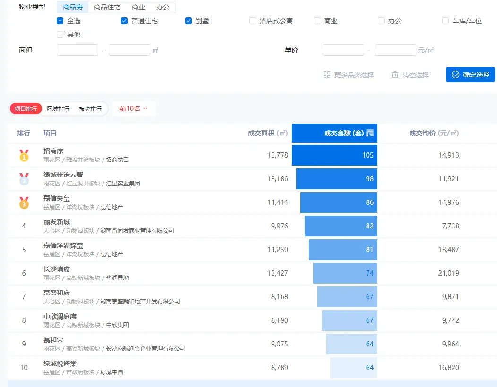
Task: Click sort icon in 成交套数 column header
Action: click(370, 133)
